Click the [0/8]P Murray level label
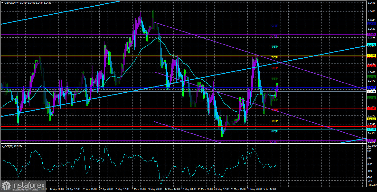The width and height of the screenshot is (377, 192). click(275, 131)
